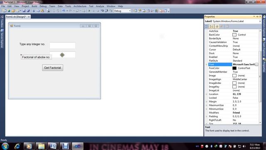Click the Copy toolbar icon
Viewport: 266px width, 150px height.
[x=38, y=11]
